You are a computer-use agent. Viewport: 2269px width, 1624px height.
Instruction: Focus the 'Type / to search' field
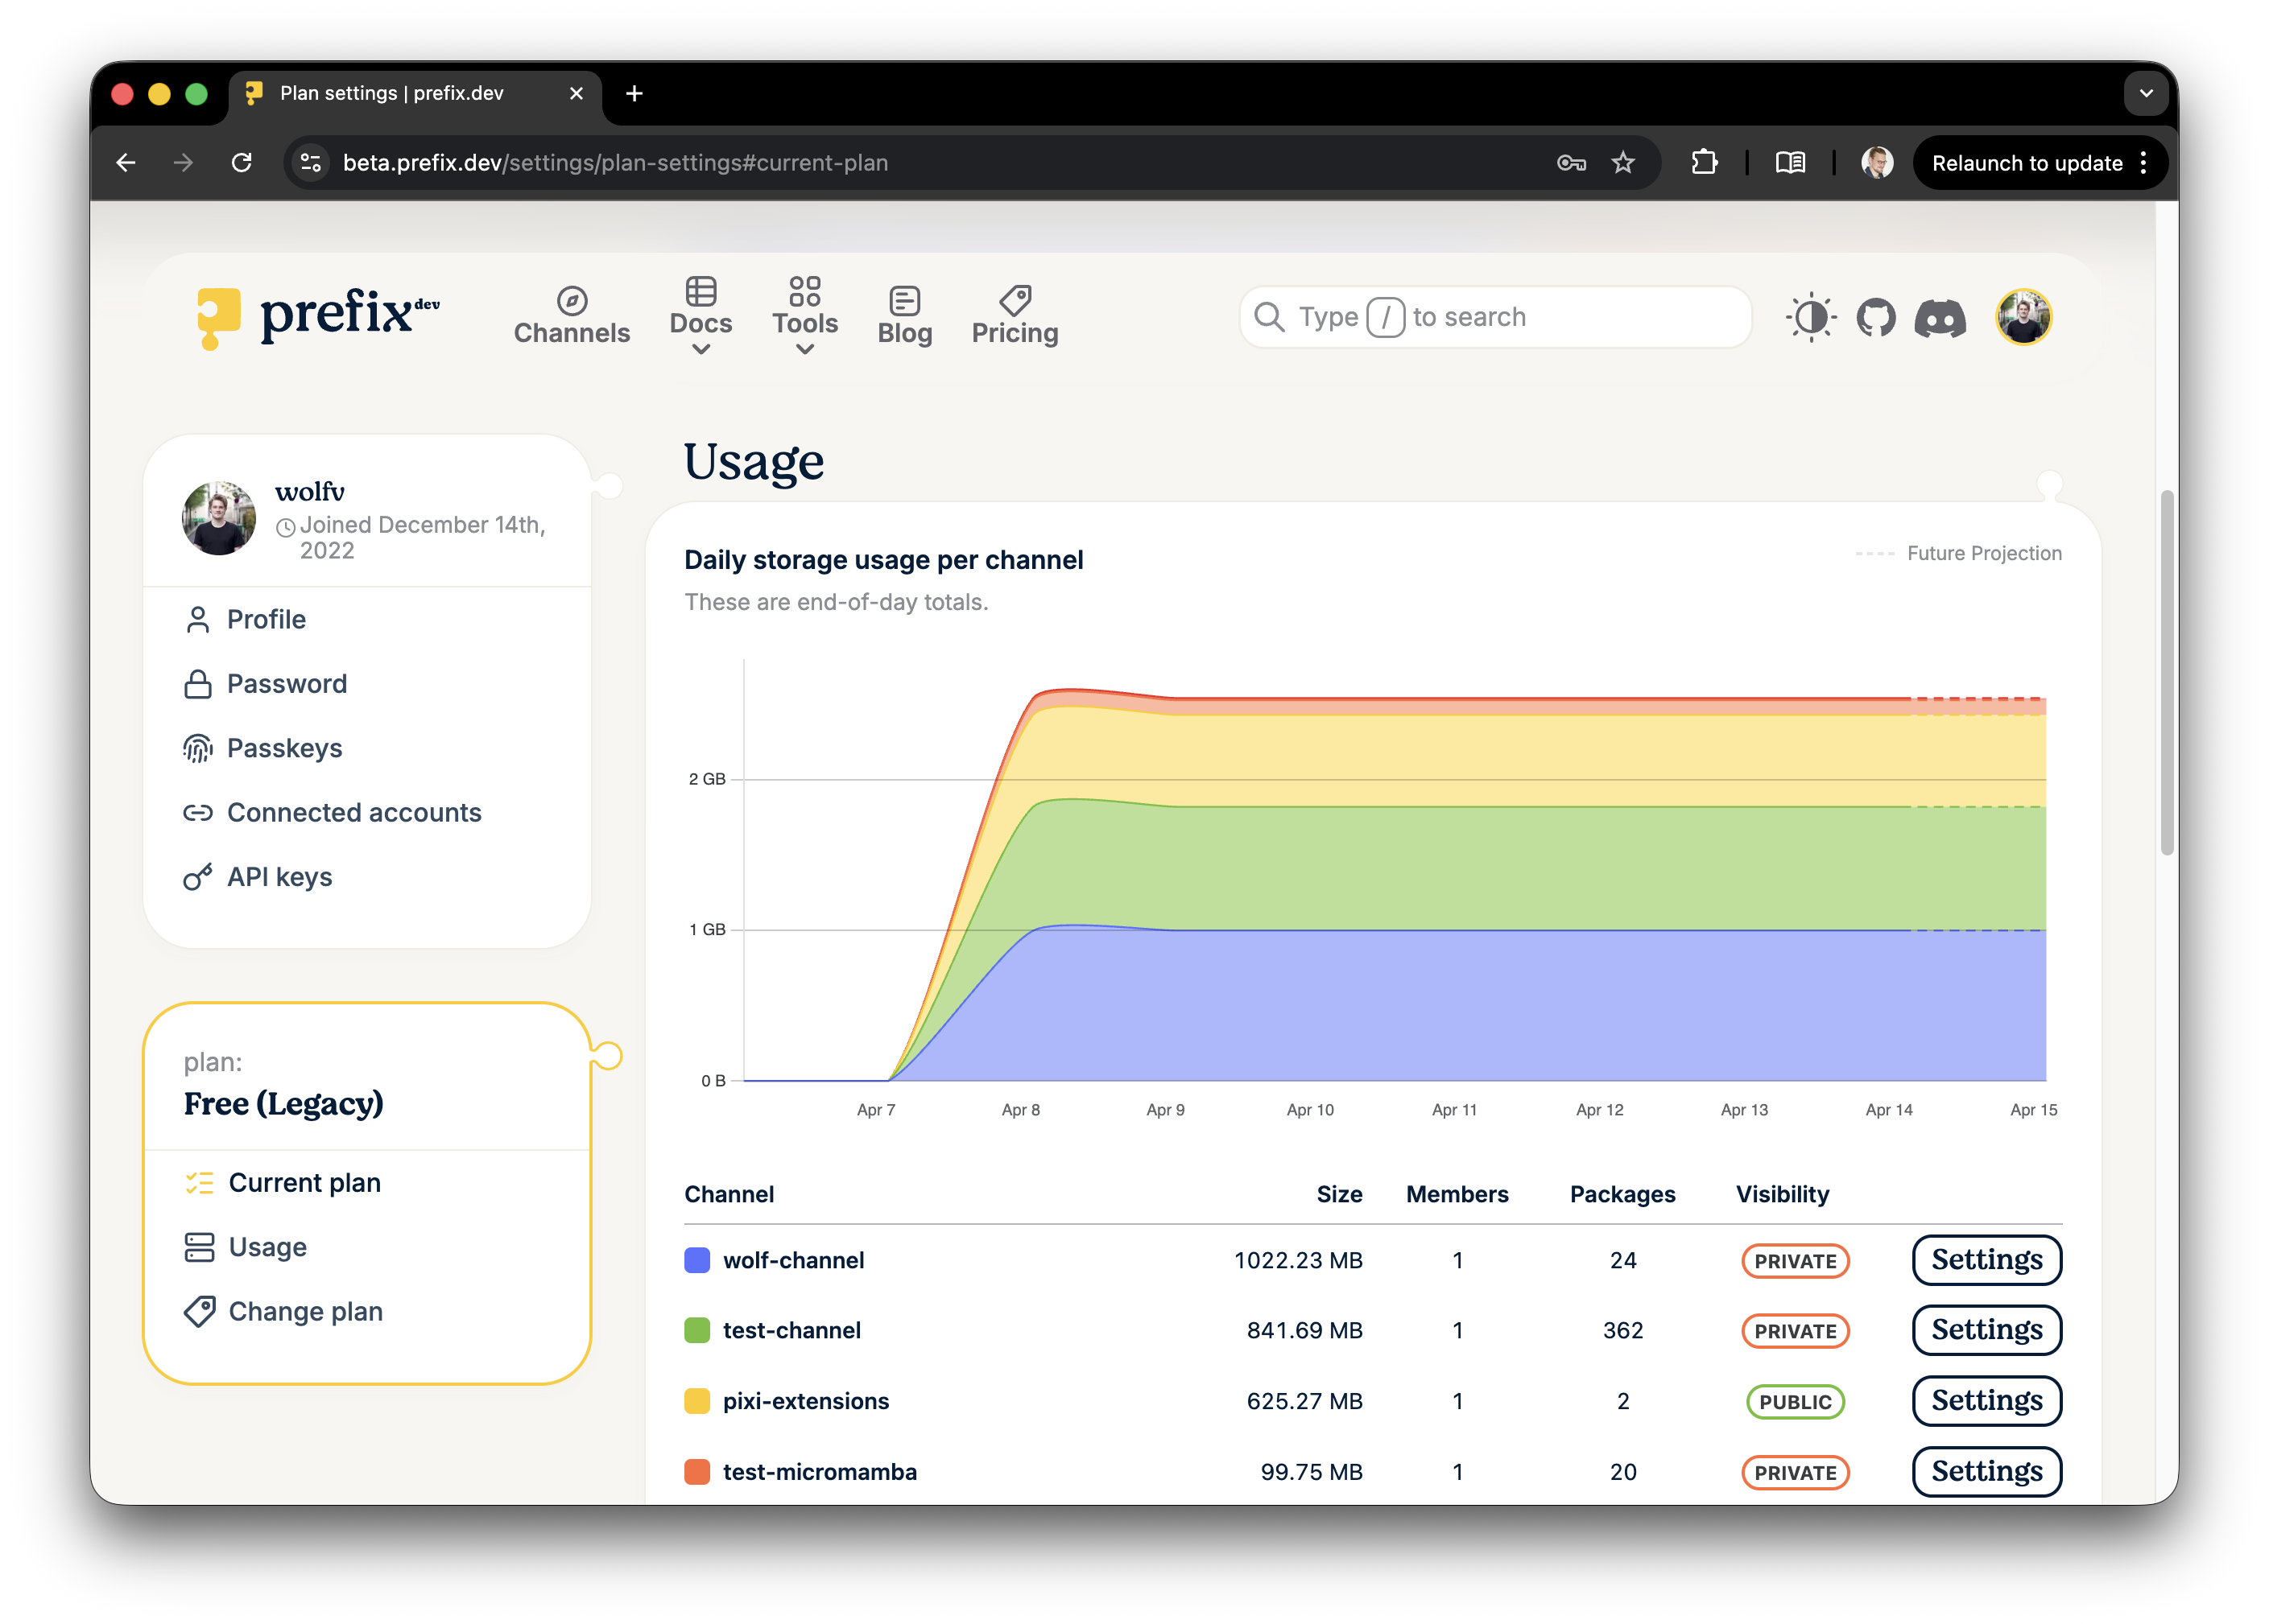(1494, 317)
